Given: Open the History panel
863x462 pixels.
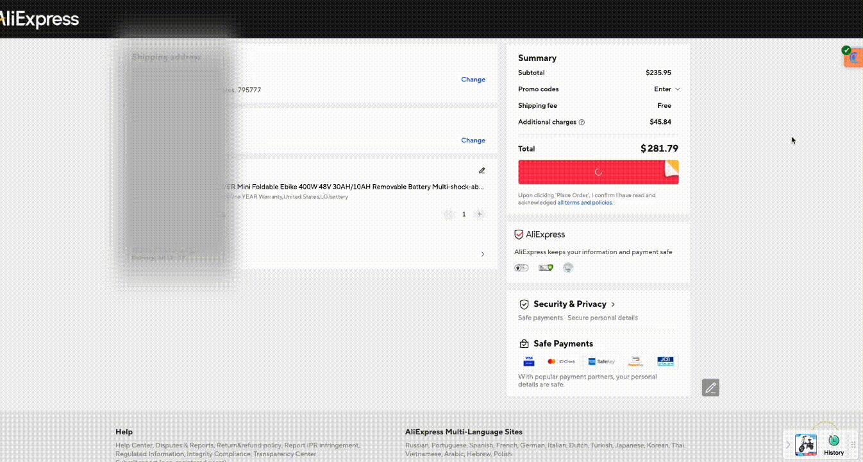Looking at the screenshot, I should [834, 445].
